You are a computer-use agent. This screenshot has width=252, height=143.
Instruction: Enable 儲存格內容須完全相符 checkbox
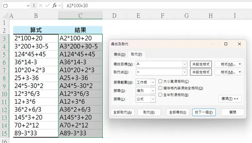tap(160, 88)
